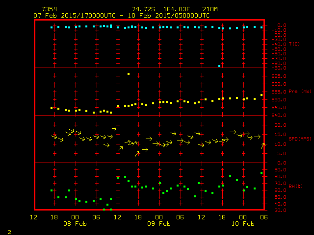314x235 pixels.
Task: Click the elevation label 210M
Action: tap(210, 9)
